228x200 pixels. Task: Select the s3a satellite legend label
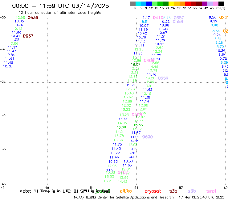173,191
